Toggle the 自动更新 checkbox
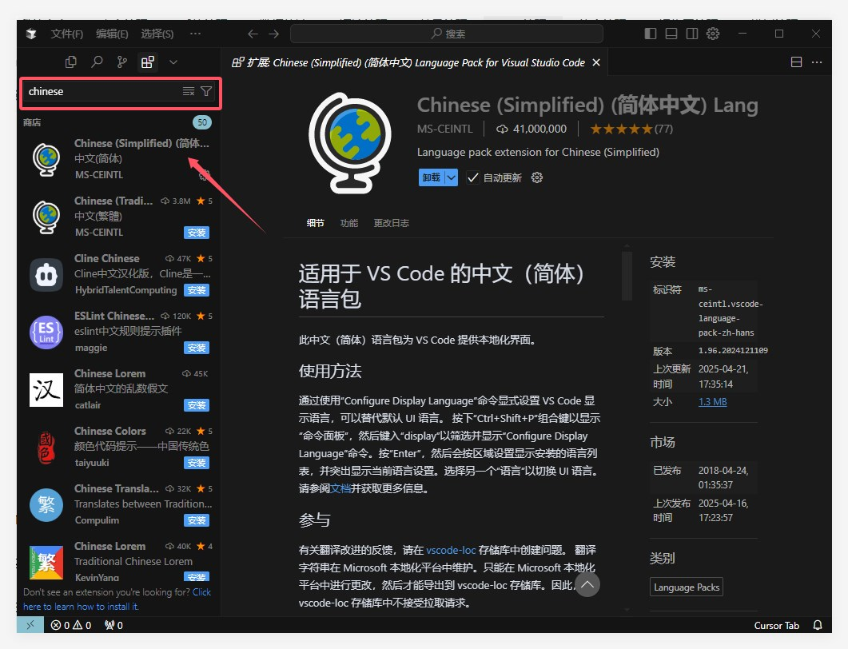Image resolution: width=848 pixels, height=649 pixels. tap(473, 177)
